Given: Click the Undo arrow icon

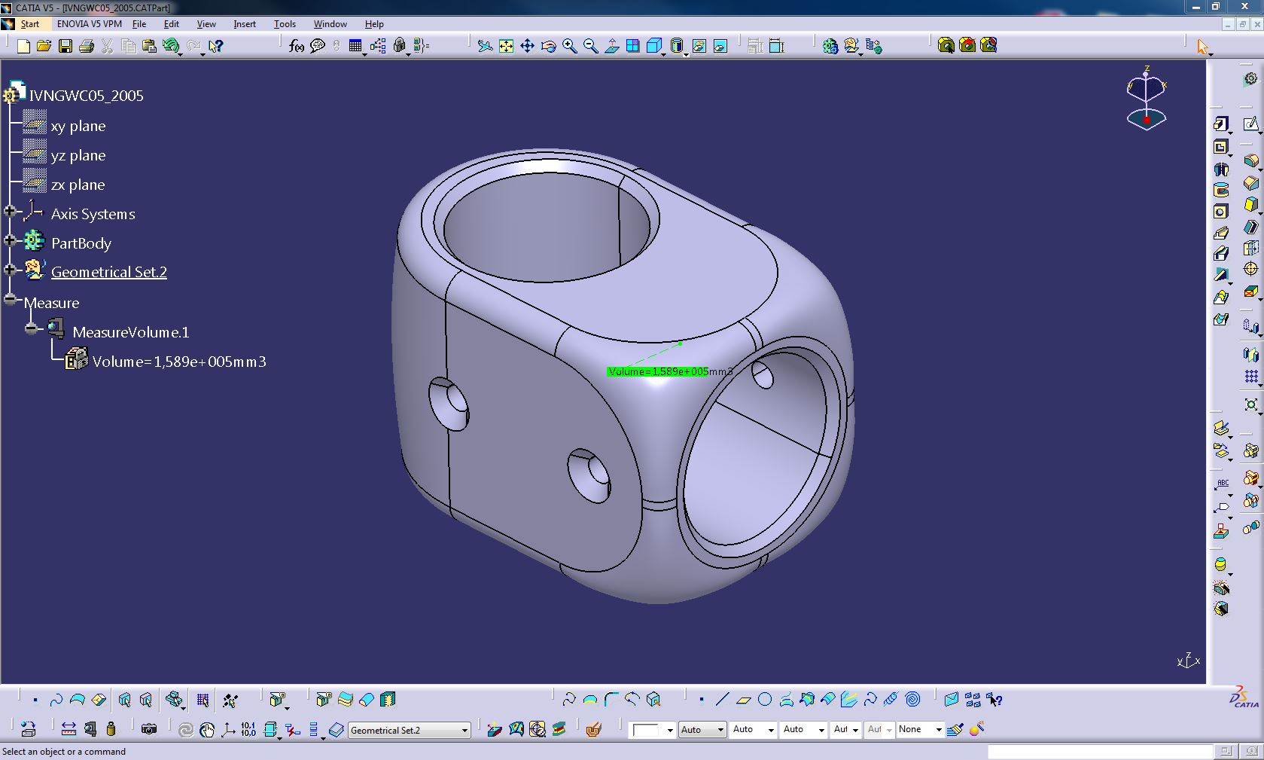Looking at the screenshot, I should (171, 47).
